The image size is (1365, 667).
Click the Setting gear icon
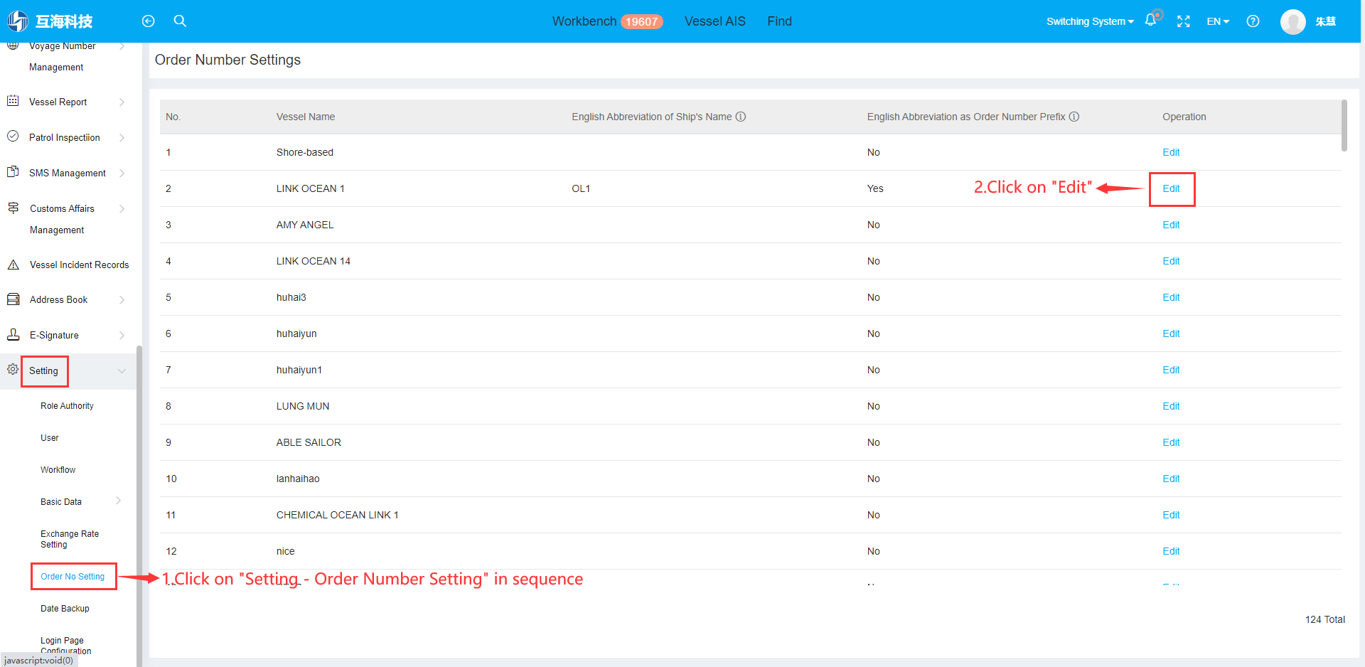[13, 369]
